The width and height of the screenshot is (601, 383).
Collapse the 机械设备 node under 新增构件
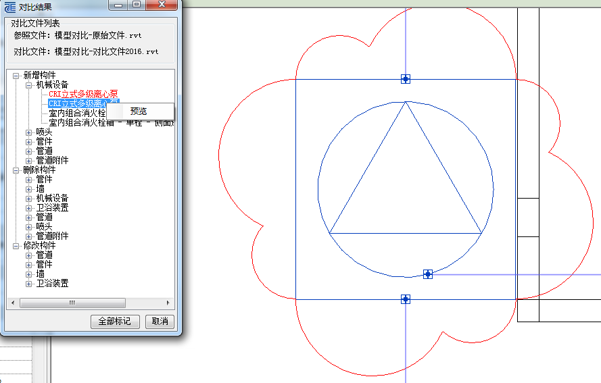point(29,85)
